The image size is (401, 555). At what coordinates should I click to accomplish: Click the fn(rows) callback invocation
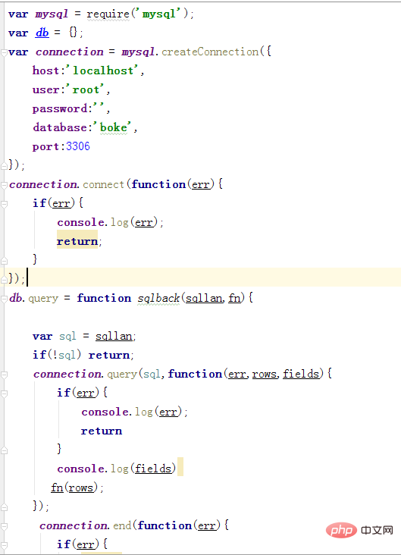click(x=74, y=488)
